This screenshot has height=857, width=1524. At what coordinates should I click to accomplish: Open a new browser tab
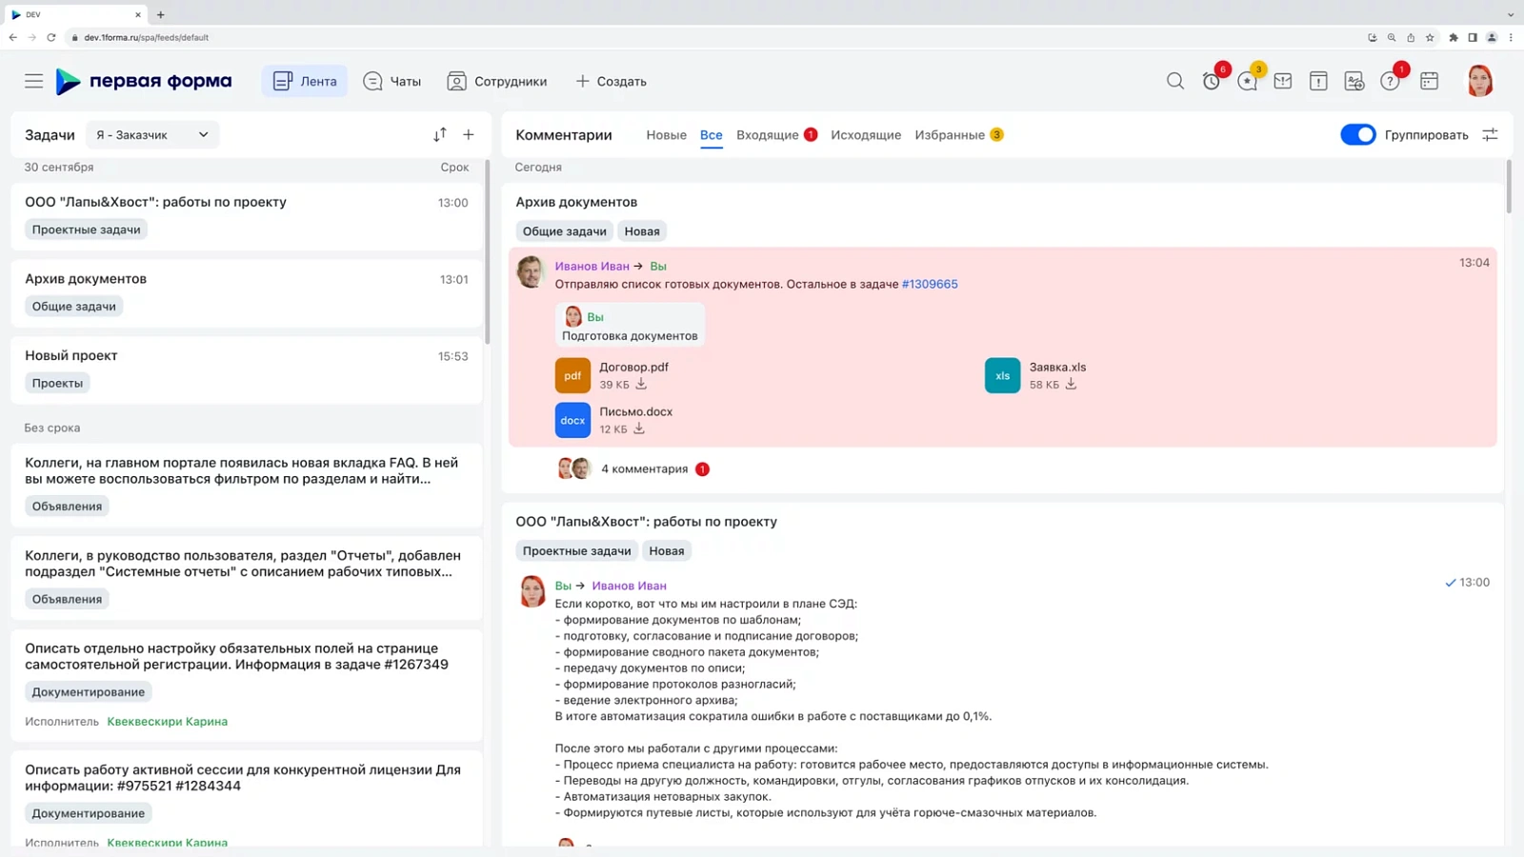(160, 14)
